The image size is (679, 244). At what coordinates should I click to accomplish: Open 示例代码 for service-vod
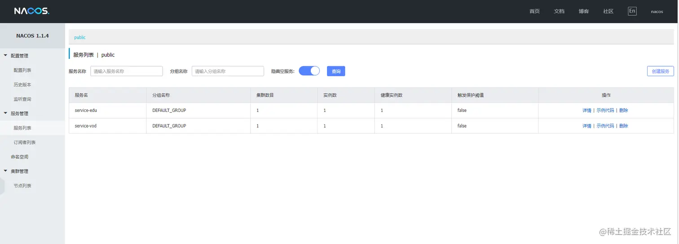tap(605, 126)
